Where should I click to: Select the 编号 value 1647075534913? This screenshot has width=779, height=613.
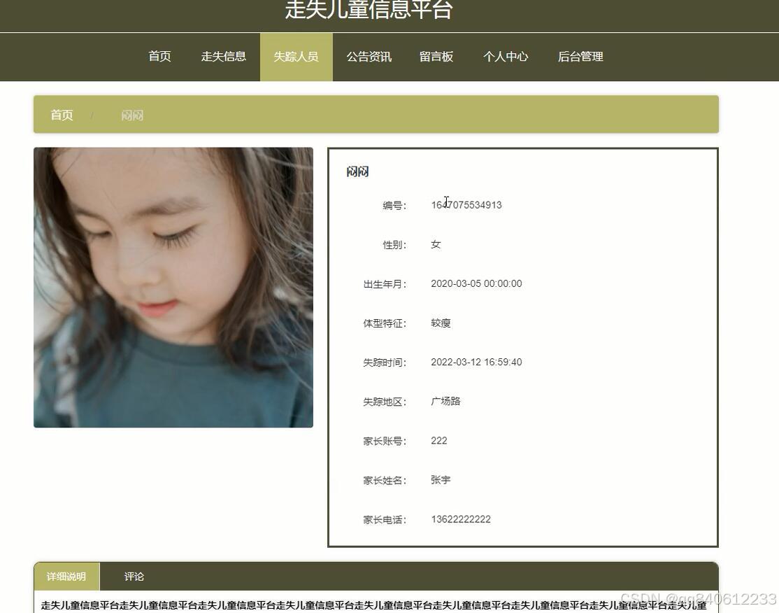point(466,205)
